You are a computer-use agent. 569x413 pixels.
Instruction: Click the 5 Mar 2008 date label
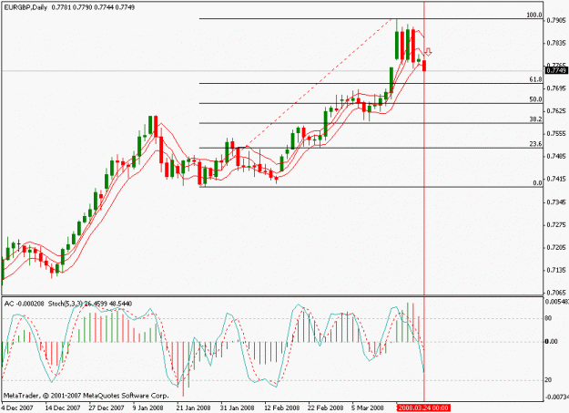[x=367, y=408]
